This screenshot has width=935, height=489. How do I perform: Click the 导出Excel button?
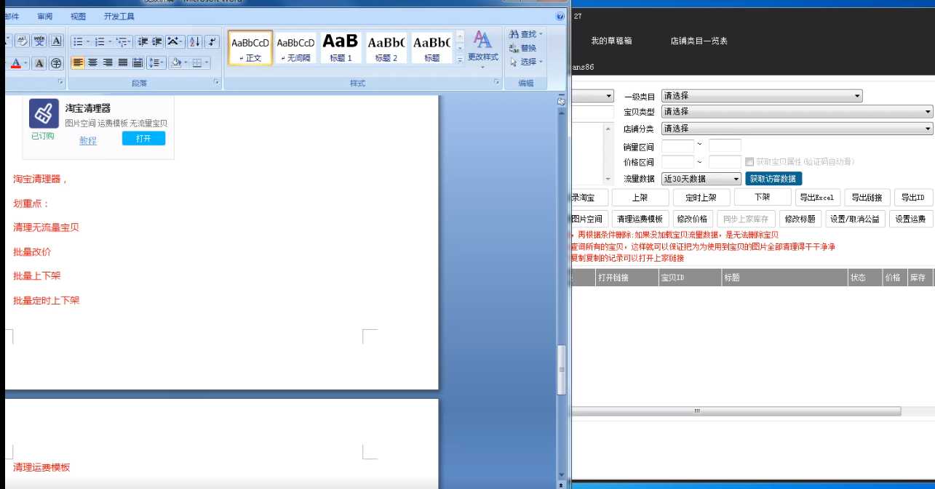tap(818, 197)
